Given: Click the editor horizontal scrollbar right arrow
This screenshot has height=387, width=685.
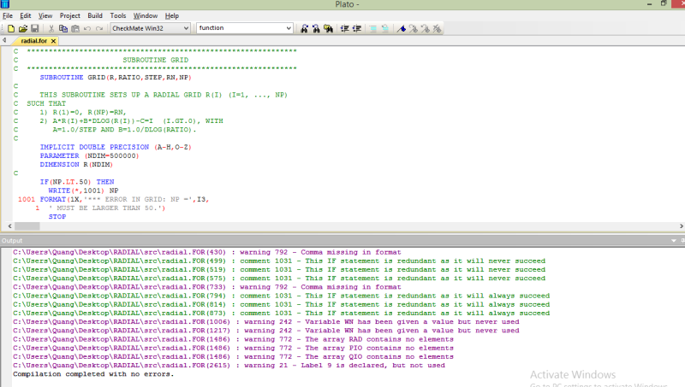Looking at the screenshot, I should [x=681, y=226].
